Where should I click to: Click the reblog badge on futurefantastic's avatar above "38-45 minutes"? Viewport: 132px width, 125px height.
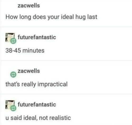click(13, 41)
